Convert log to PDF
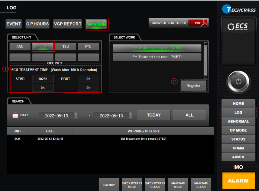The width and height of the screenshot is (259, 191). click(178, 23)
